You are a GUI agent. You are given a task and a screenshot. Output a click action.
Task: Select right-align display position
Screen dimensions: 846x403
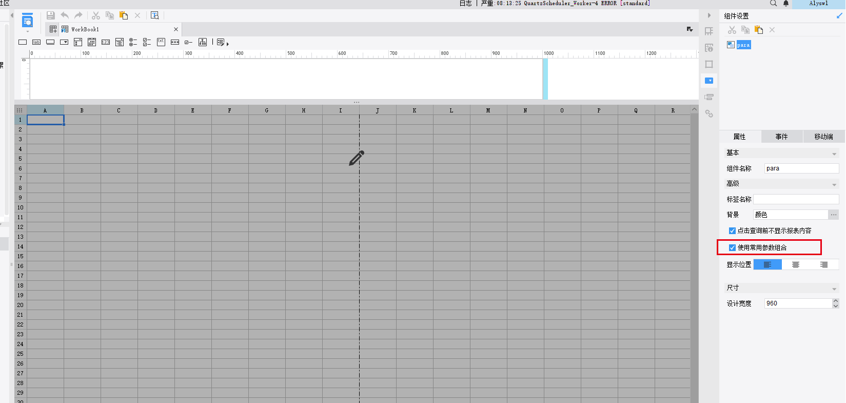point(824,264)
